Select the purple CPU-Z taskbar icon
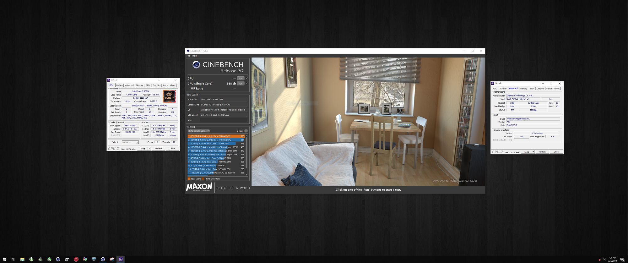 coord(121,259)
